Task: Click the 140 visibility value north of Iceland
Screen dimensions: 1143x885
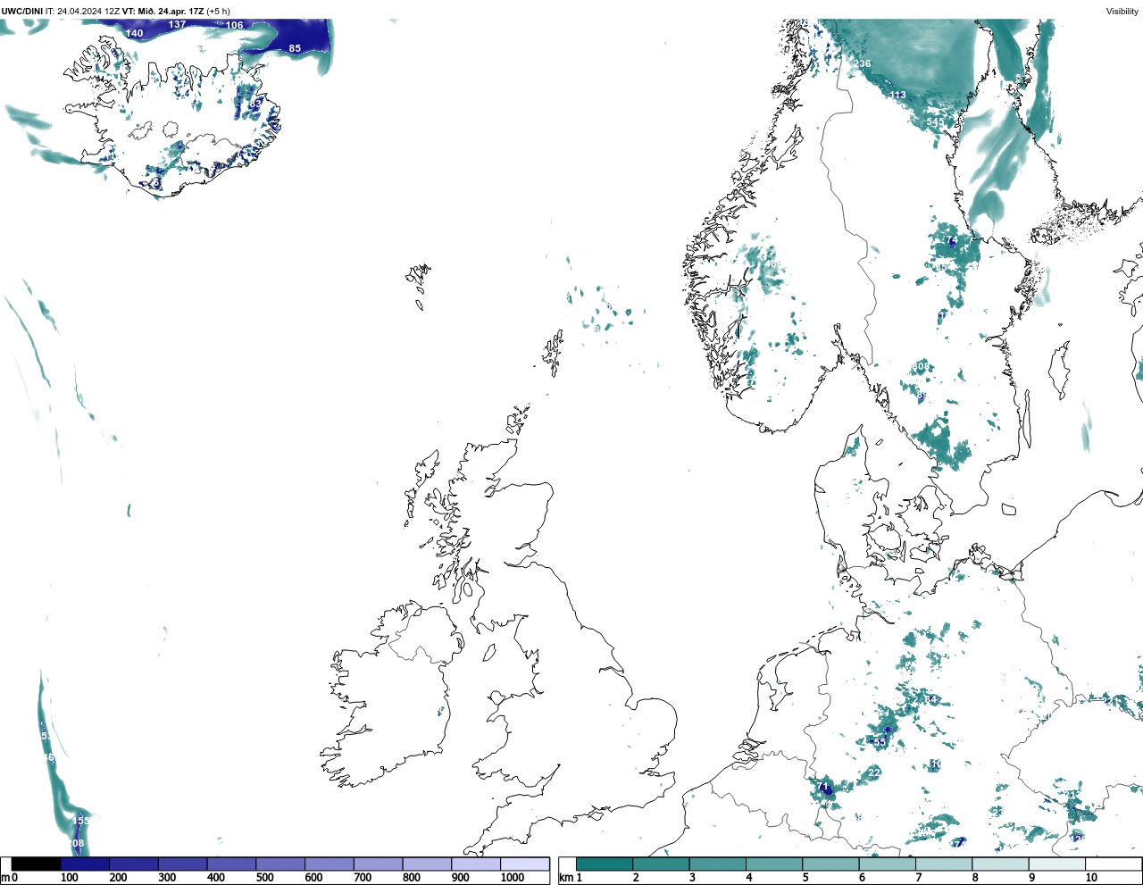Action: tap(134, 33)
